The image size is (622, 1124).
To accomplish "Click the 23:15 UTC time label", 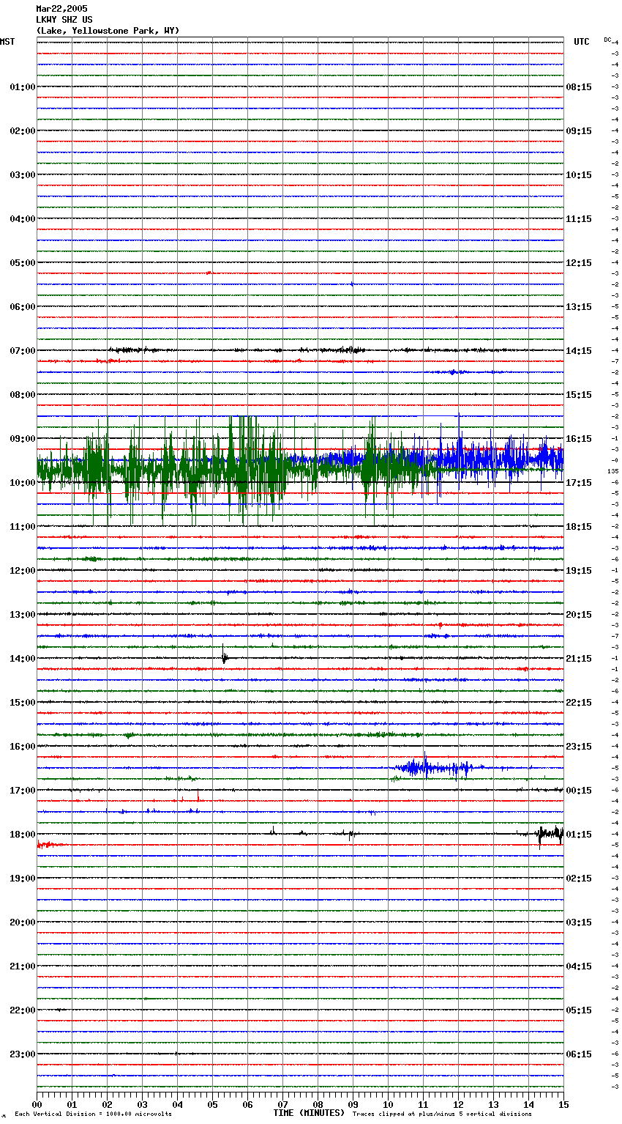I will 579,747.
